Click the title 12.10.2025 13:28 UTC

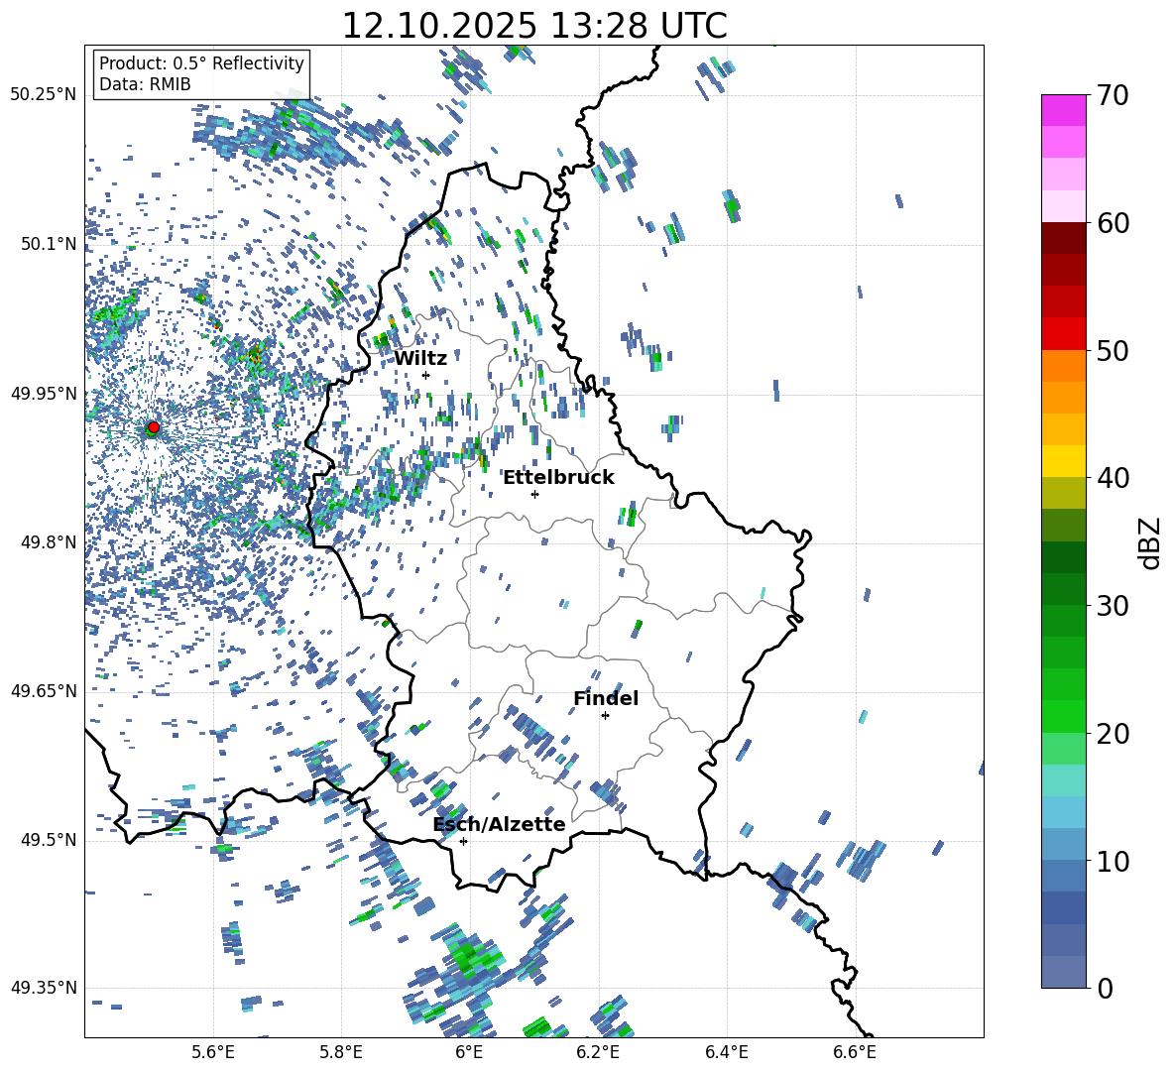tap(534, 26)
